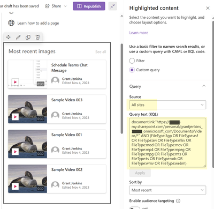This screenshot has height=209, width=214.
Task: Click inside the Query text (KQL) field
Action: (167, 143)
